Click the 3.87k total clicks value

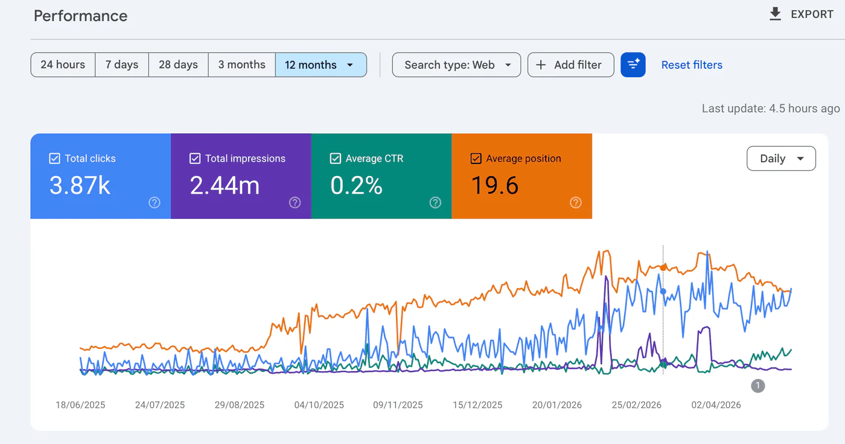pos(80,186)
